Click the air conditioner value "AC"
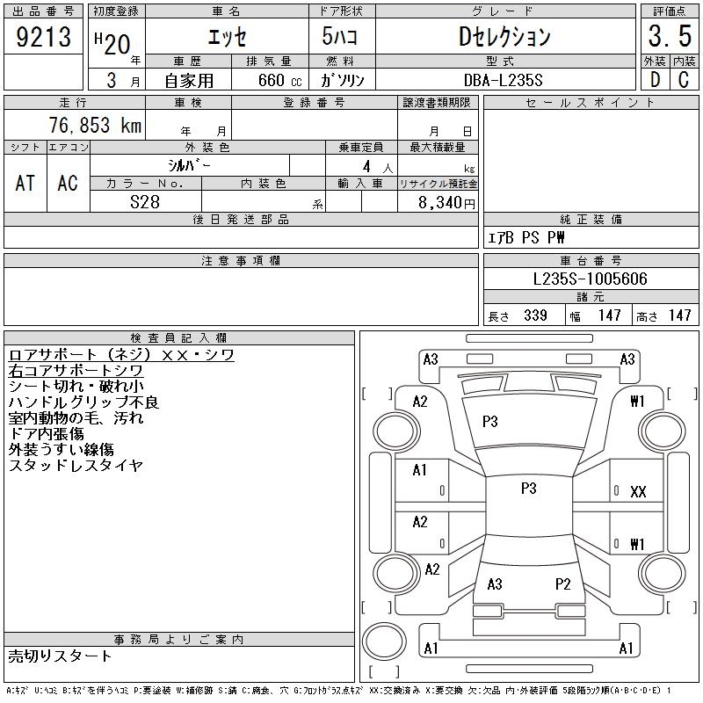 click(68, 183)
